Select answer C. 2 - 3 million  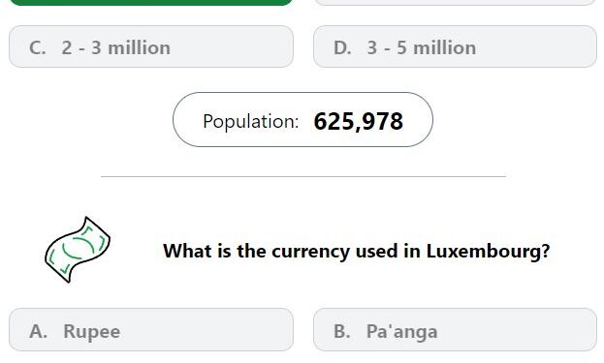click(x=151, y=46)
